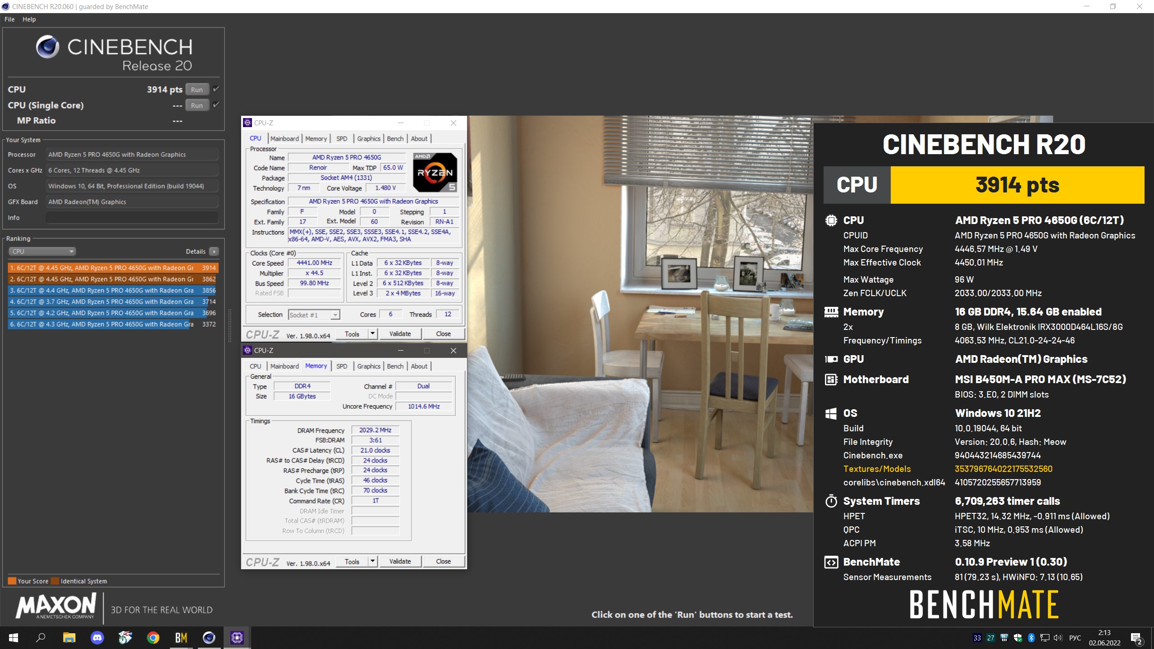Open the Tools dropdown arrow in upper CPU-Z

(372, 334)
